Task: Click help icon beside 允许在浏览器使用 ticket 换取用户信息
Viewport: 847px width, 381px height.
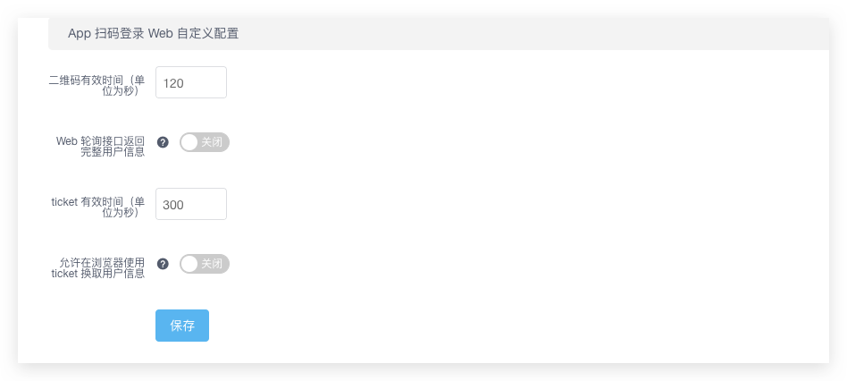Action: (163, 264)
